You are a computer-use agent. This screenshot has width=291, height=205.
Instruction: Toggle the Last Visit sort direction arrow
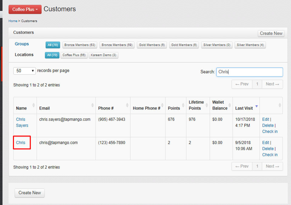256,106
